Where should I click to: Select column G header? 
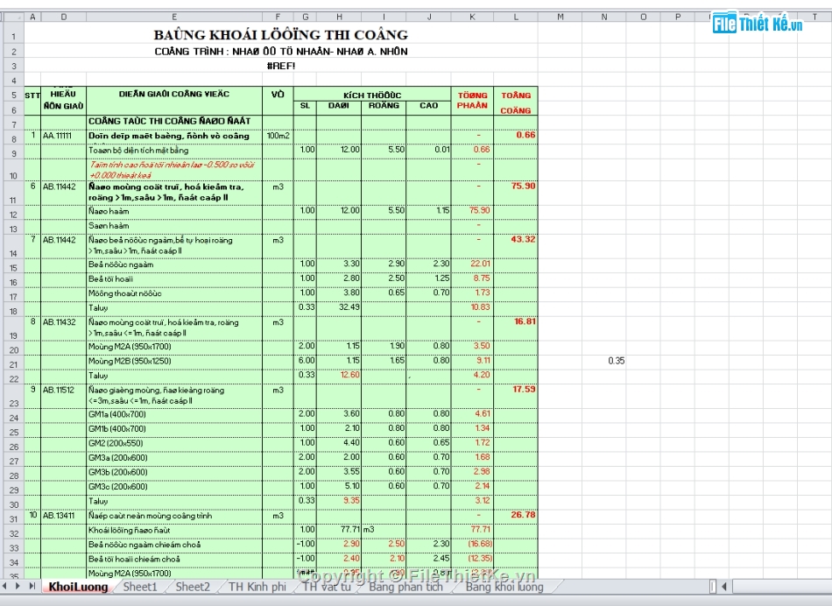click(305, 17)
